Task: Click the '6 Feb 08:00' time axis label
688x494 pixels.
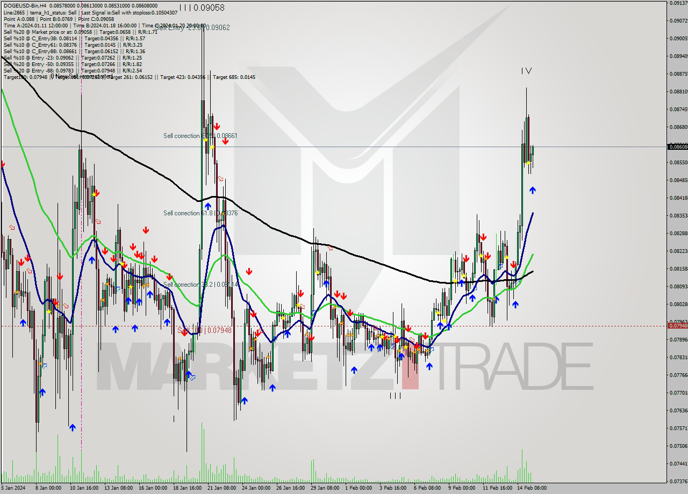Action: tap(427, 488)
